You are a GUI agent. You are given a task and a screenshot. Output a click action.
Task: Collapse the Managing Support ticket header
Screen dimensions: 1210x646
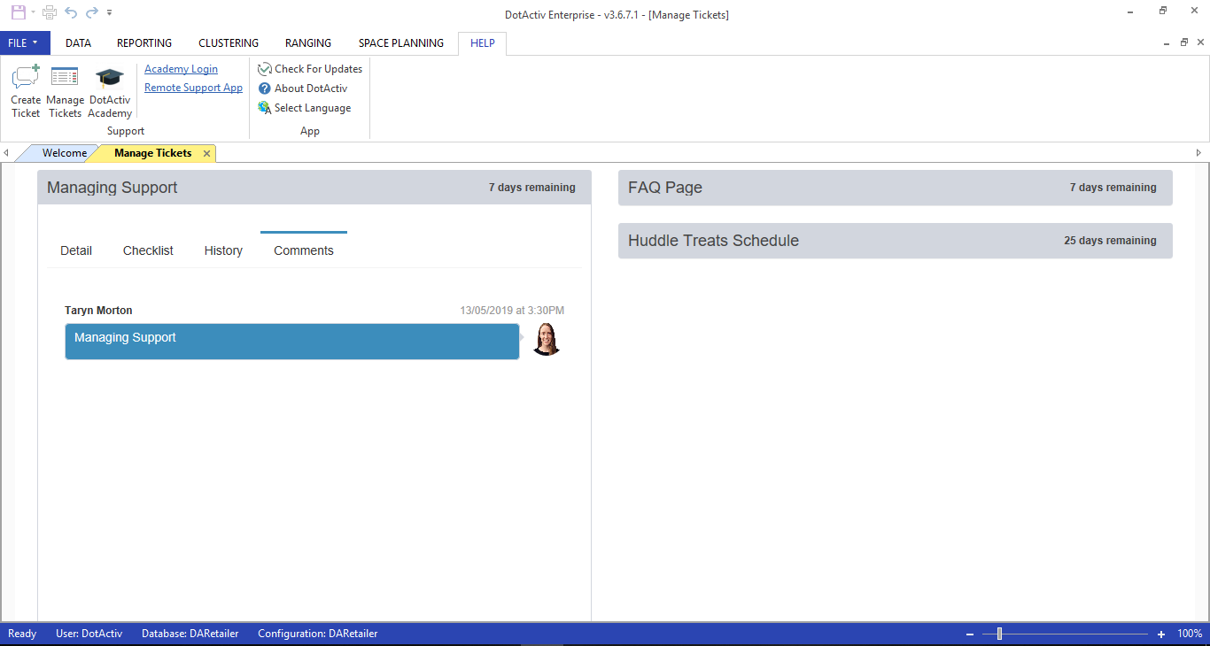tap(314, 188)
